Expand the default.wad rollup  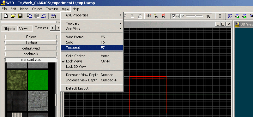click(x=31, y=48)
